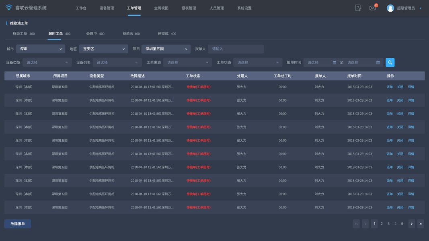429x241 pixels.
Task: Click 派单 in the second table row
Action: click(389, 100)
